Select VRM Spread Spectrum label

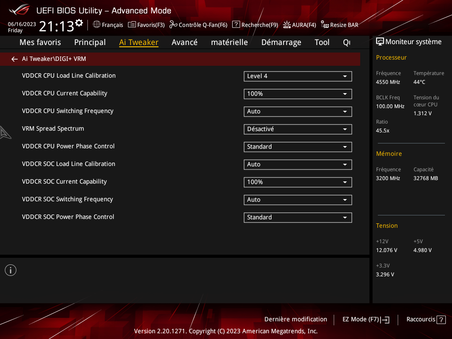pos(53,128)
